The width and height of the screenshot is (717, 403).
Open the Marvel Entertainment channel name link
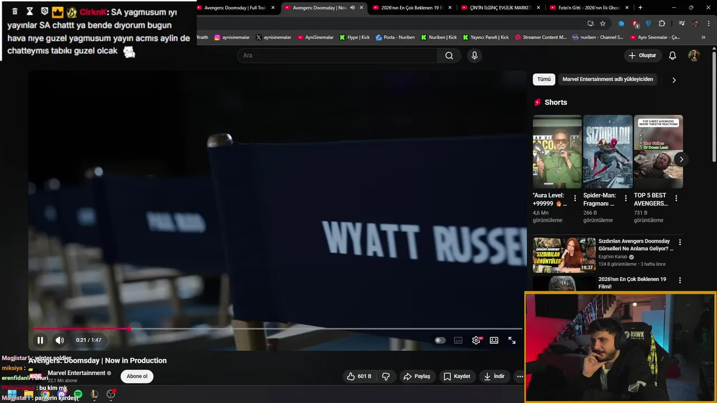[76, 373]
